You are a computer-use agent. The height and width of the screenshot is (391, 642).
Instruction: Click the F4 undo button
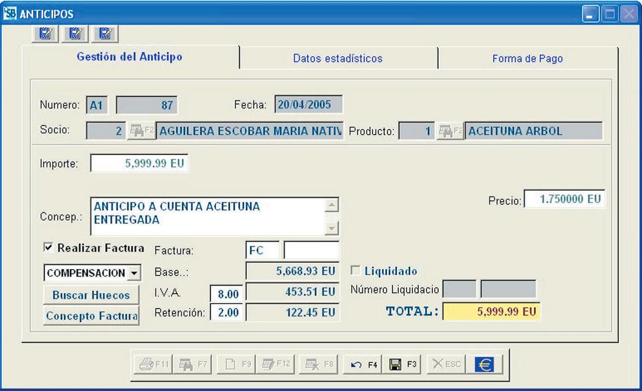click(364, 364)
